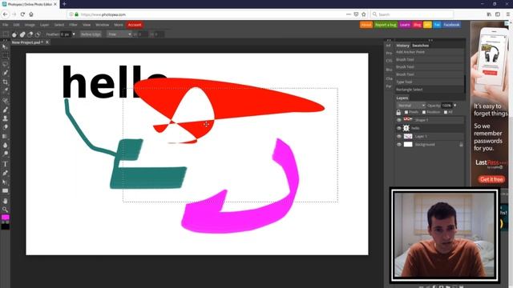
Task: Click the layer lock icon
Action: coord(398,112)
